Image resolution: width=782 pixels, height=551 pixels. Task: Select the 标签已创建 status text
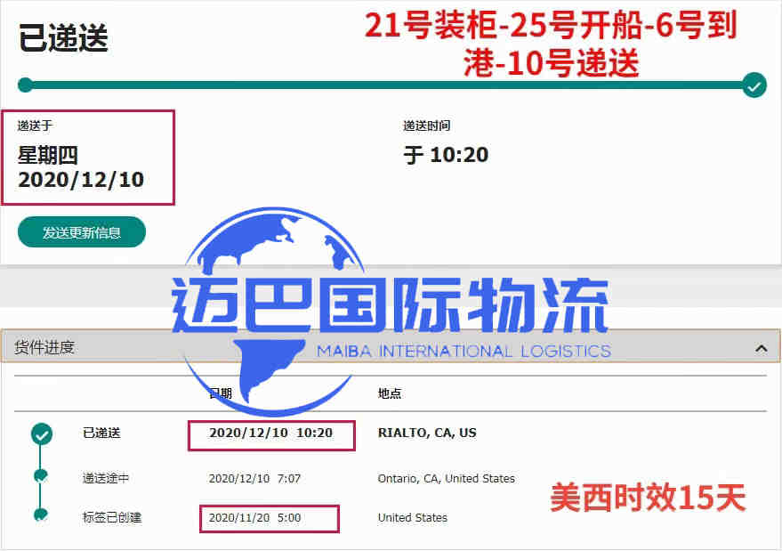click(x=112, y=517)
